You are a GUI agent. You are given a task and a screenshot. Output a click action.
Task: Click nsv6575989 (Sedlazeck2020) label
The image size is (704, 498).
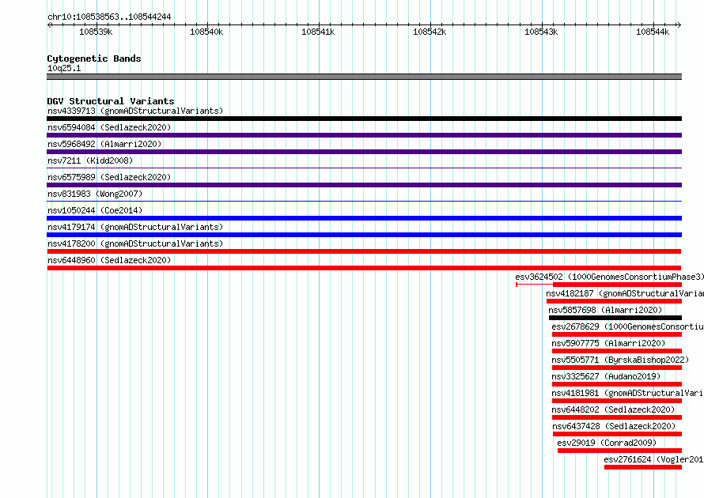[109, 177]
